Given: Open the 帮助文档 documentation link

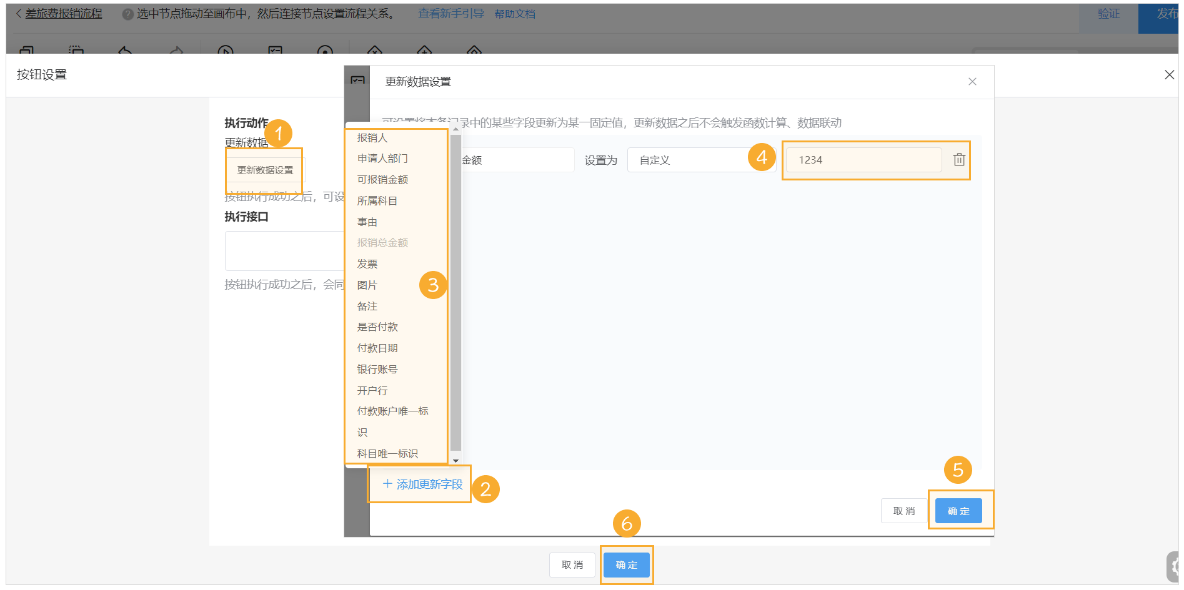Looking at the screenshot, I should pyautogui.click(x=514, y=13).
